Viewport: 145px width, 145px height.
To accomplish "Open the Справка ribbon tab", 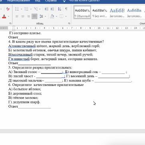I will click(50, 1).
